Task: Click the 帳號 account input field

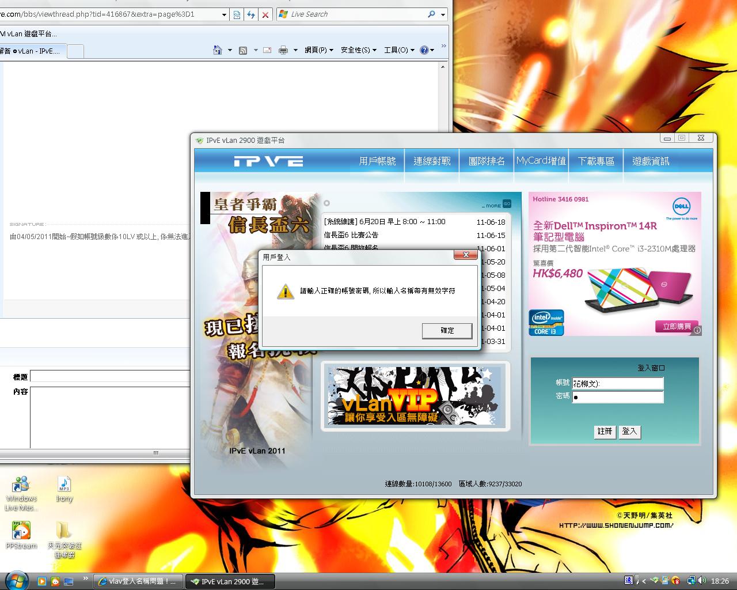Action: coord(617,383)
